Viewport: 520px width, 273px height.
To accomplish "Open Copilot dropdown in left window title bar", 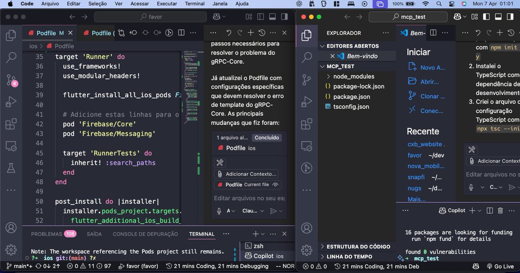I will (x=224, y=17).
